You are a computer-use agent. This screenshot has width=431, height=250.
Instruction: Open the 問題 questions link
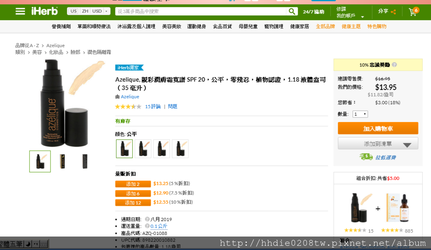173,106
